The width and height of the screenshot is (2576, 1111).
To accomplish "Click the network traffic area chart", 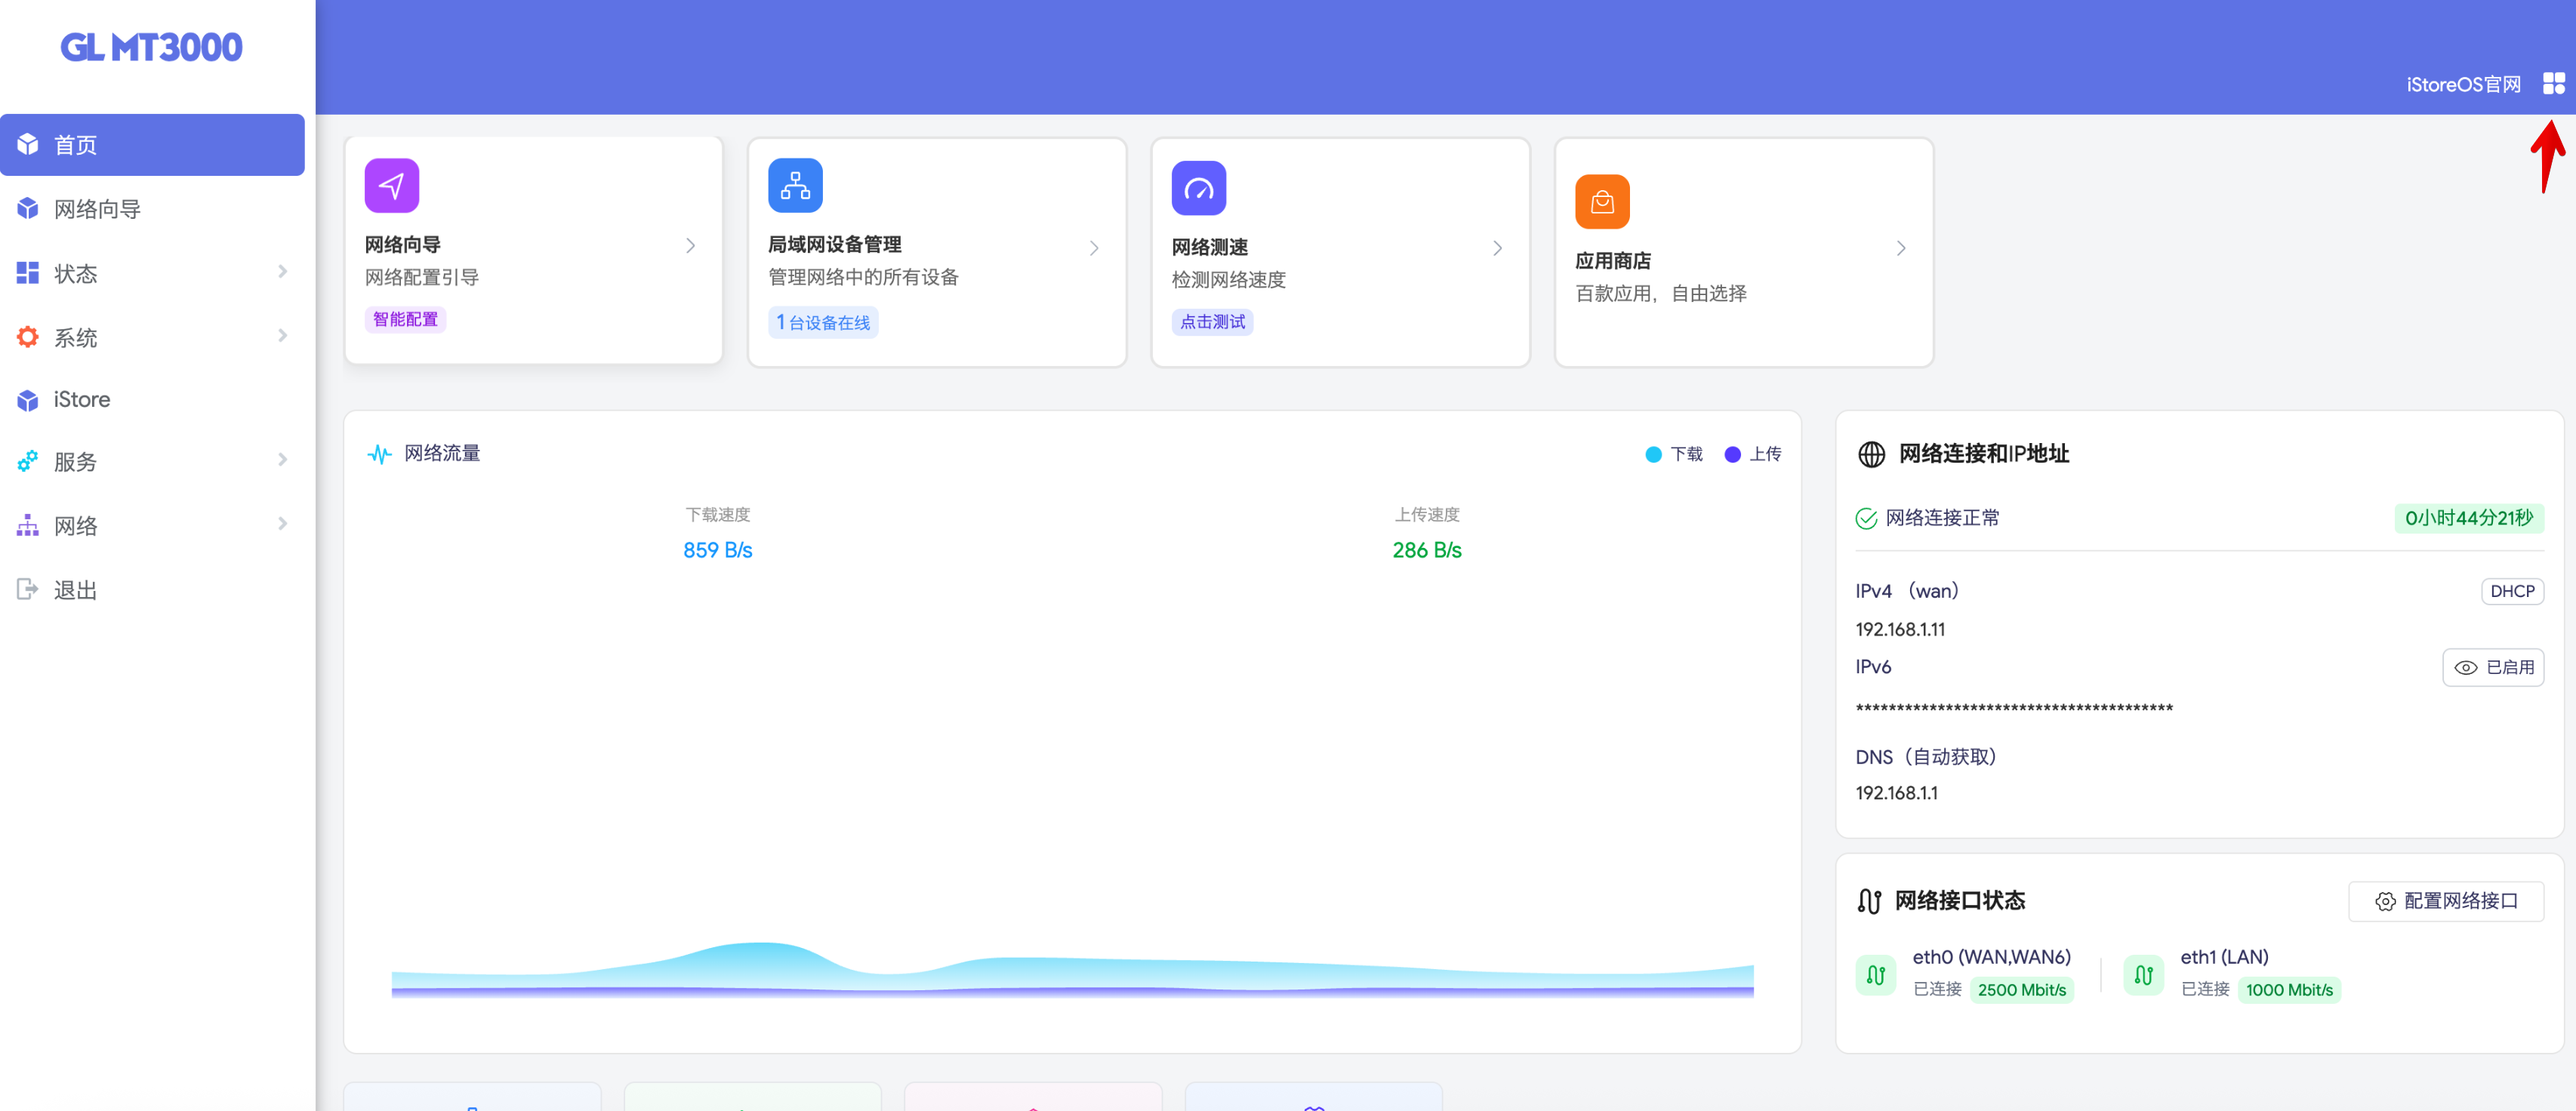I will (1072, 969).
